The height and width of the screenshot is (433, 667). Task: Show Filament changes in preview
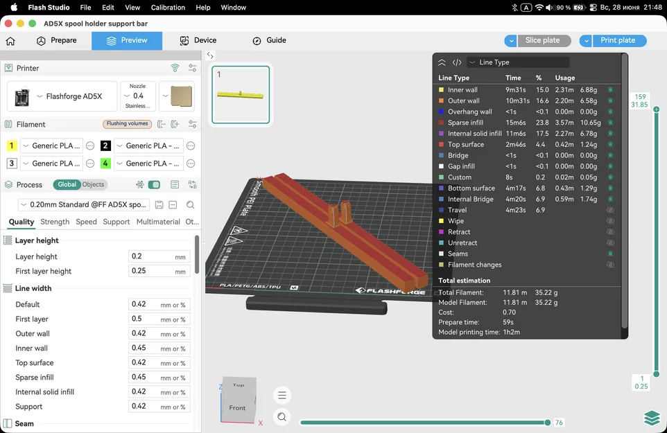coord(610,265)
